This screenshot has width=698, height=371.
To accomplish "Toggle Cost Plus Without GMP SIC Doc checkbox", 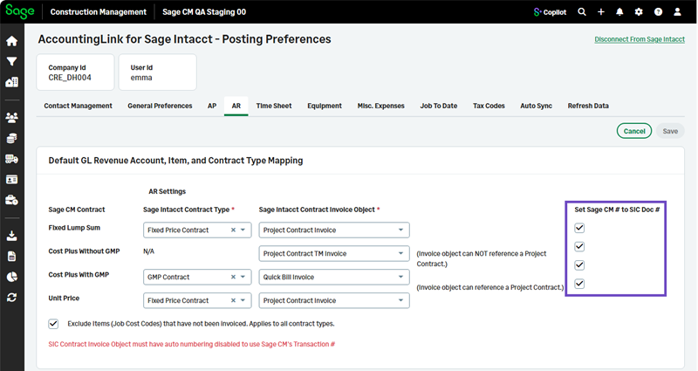I will coord(579,246).
